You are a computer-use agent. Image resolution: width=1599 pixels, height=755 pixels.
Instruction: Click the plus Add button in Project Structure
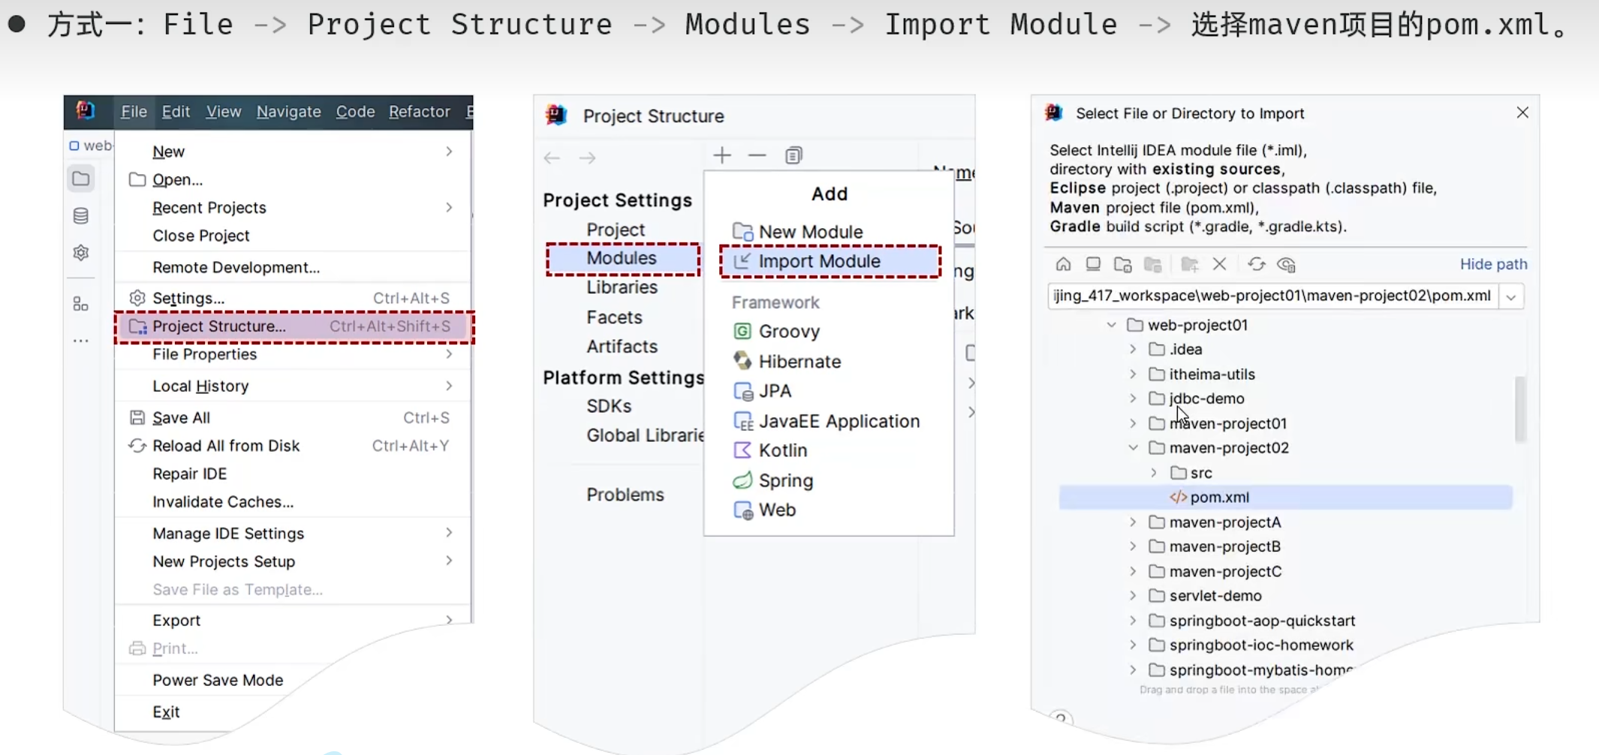tap(722, 155)
